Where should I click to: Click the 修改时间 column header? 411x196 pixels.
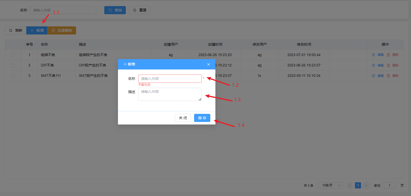(x=304, y=45)
